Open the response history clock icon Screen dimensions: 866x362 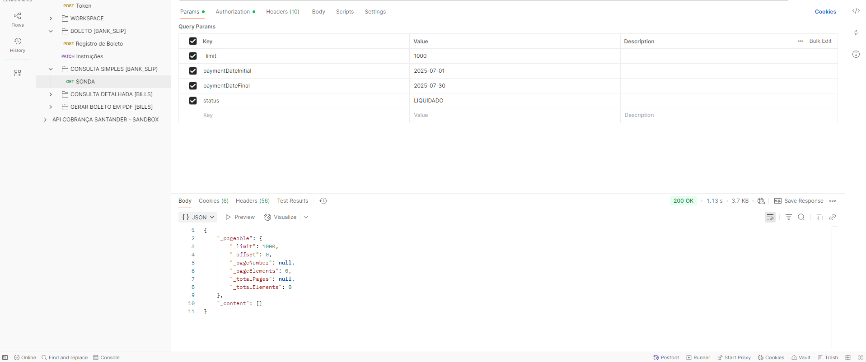(323, 201)
